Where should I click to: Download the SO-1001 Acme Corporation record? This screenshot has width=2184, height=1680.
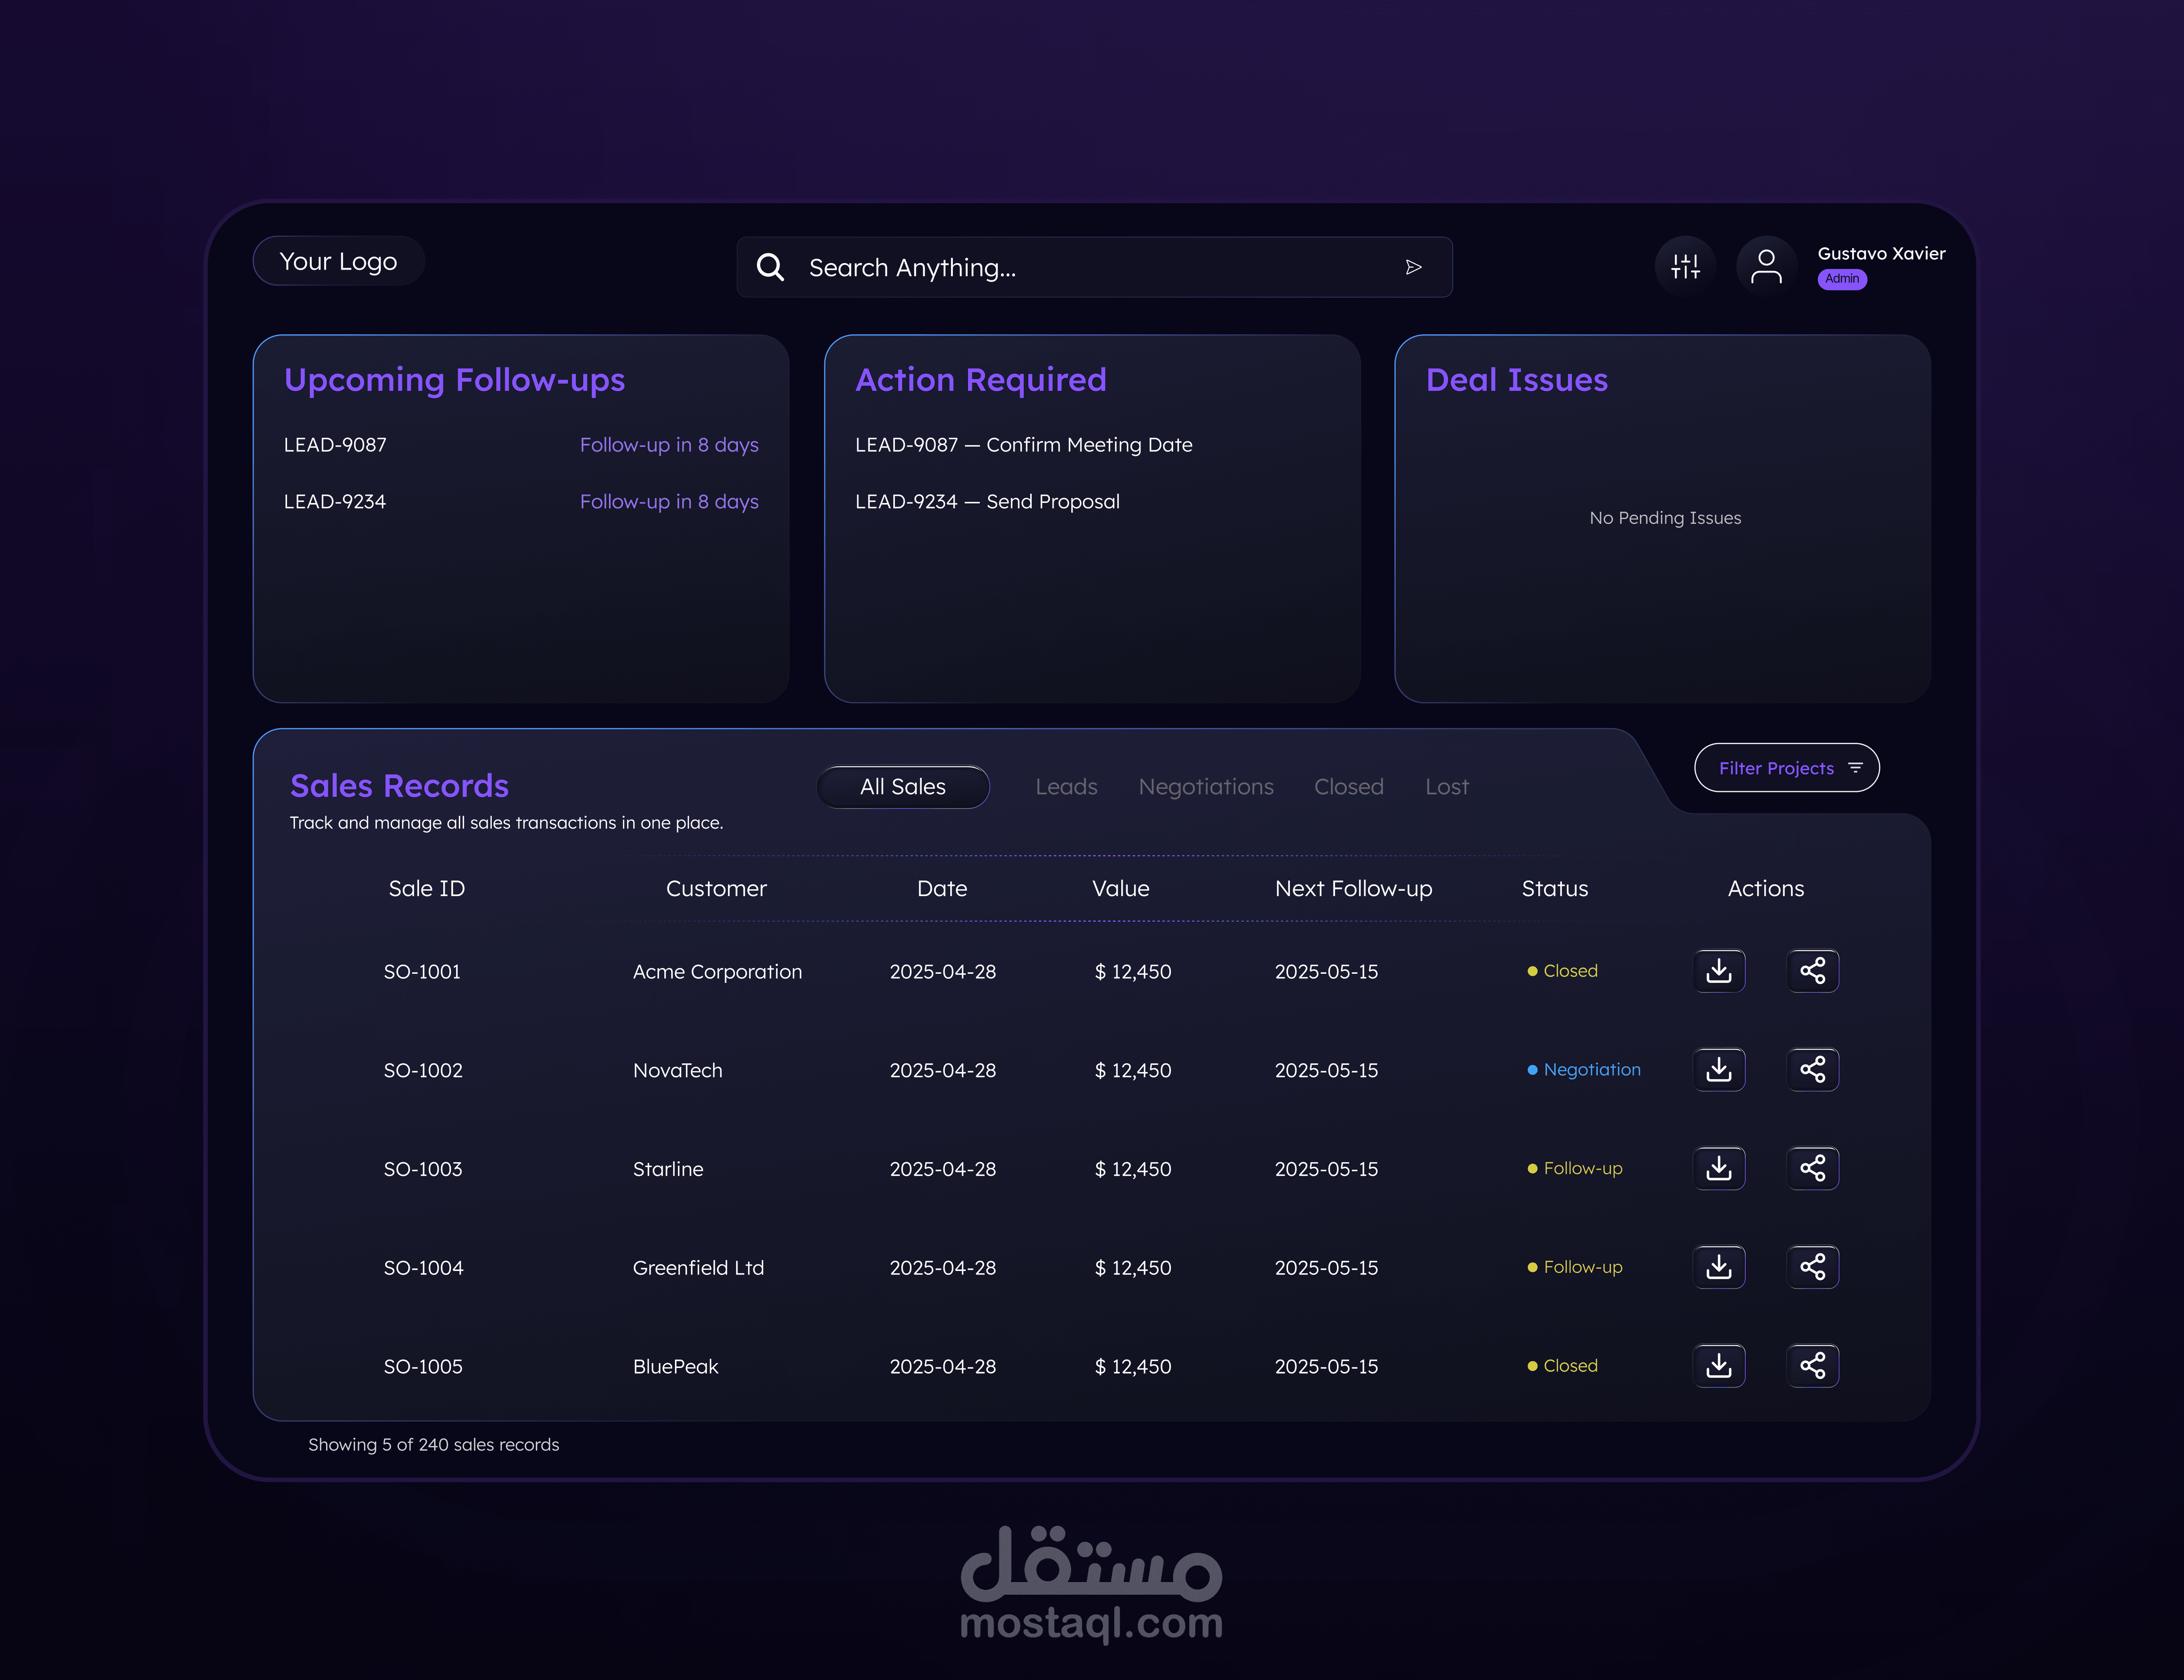point(1719,971)
